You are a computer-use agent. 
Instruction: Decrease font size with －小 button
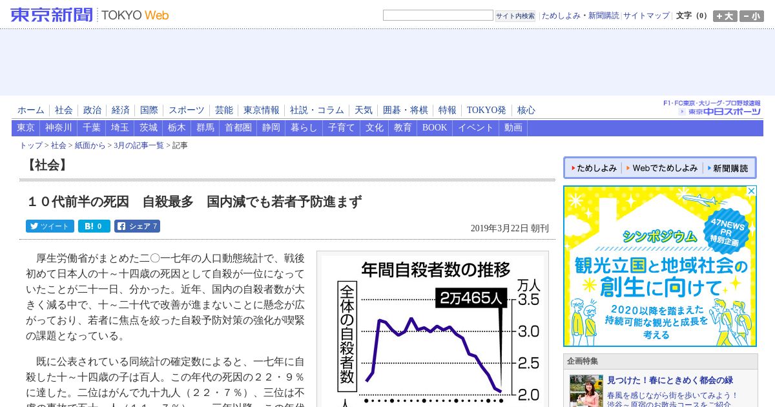[752, 16]
